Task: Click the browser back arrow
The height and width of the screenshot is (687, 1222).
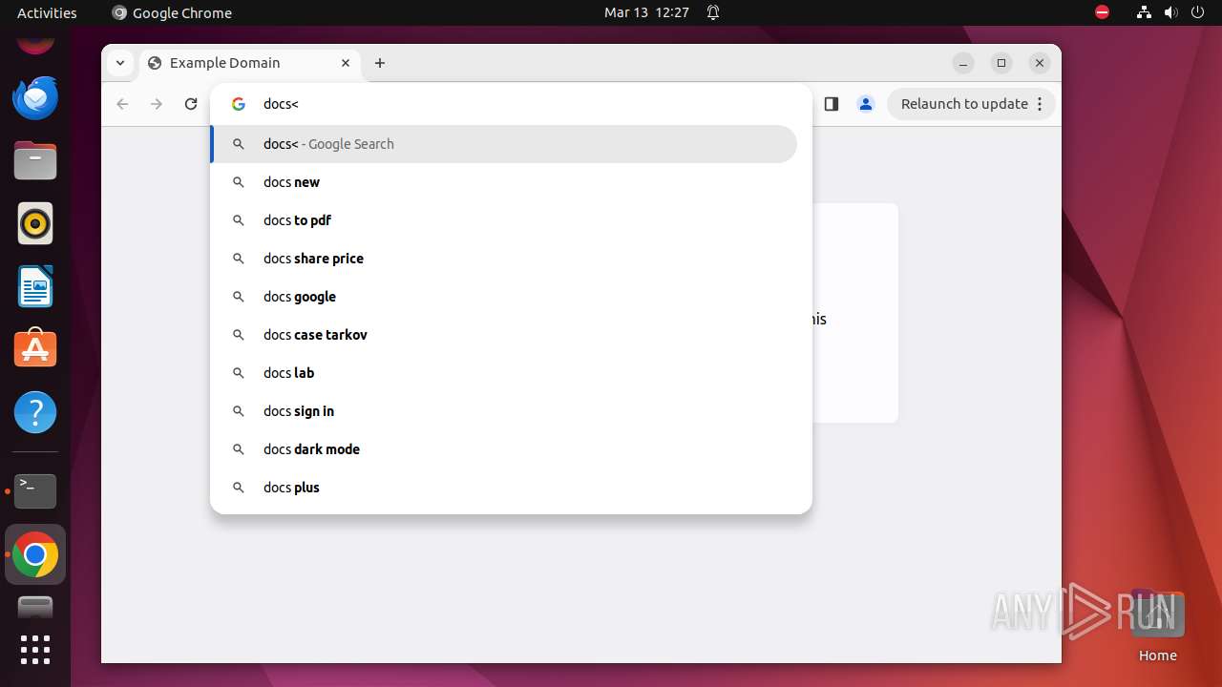Action: point(122,104)
